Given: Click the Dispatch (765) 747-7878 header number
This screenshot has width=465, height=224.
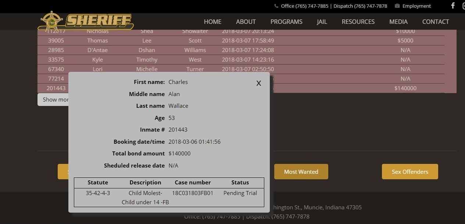Looking at the screenshot, I should click(360, 6).
